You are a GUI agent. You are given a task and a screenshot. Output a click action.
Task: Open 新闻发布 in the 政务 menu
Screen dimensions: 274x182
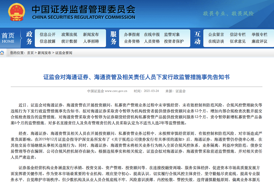(91, 35)
